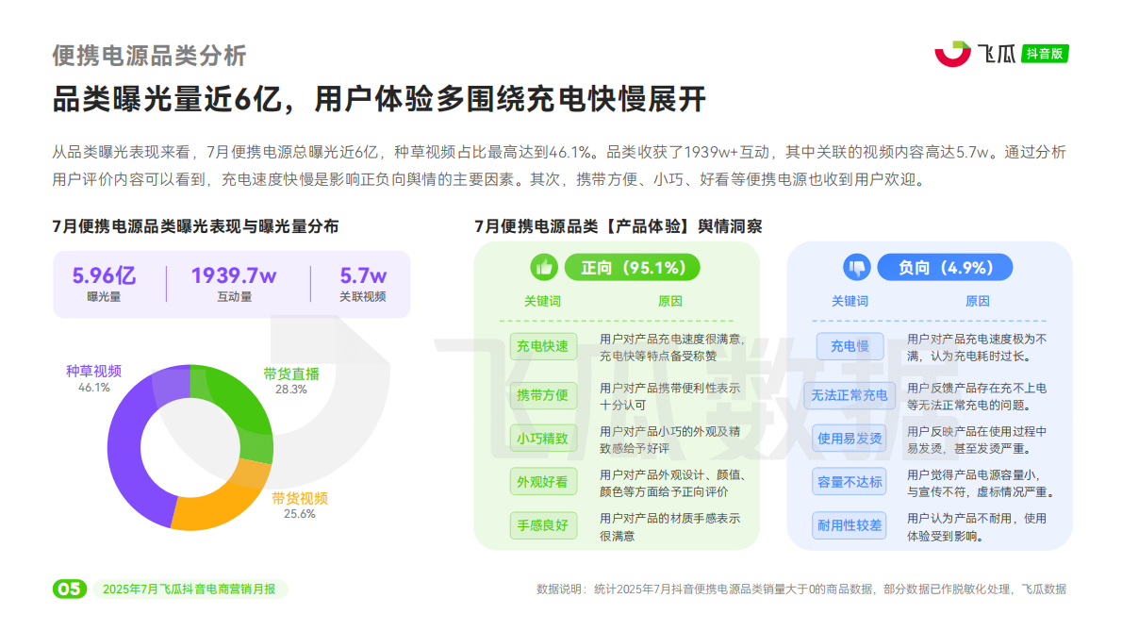The height and width of the screenshot is (631, 1122).
Task: Switch to the 产品体验 舆情洞察 section
Action: 620,226
